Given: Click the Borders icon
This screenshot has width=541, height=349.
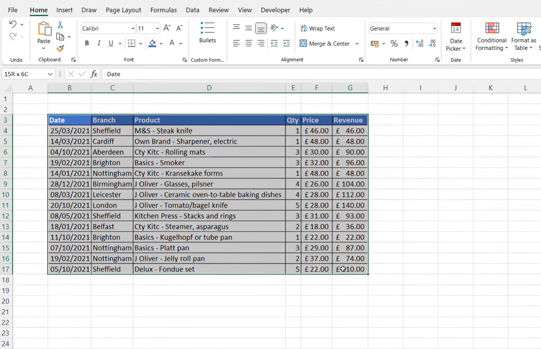Looking at the screenshot, I should pyautogui.click(x=131, y=43).
